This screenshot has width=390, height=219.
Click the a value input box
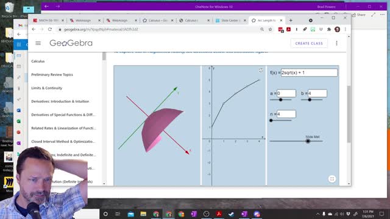(x=286, y=93)
